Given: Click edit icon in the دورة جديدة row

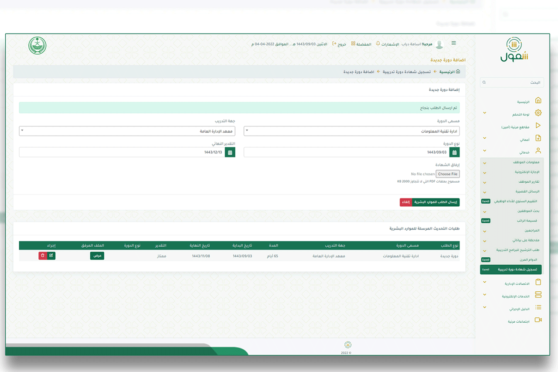Looking at the screenshot, I should [x=51, y=256].
